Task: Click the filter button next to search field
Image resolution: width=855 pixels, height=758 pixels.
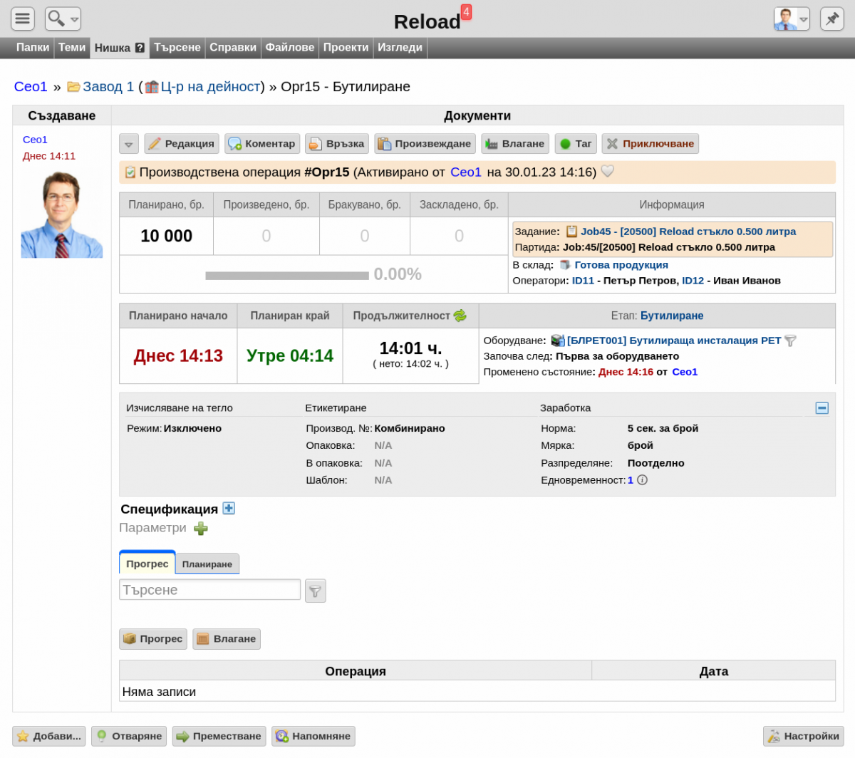Action: [x=316, y=591]
